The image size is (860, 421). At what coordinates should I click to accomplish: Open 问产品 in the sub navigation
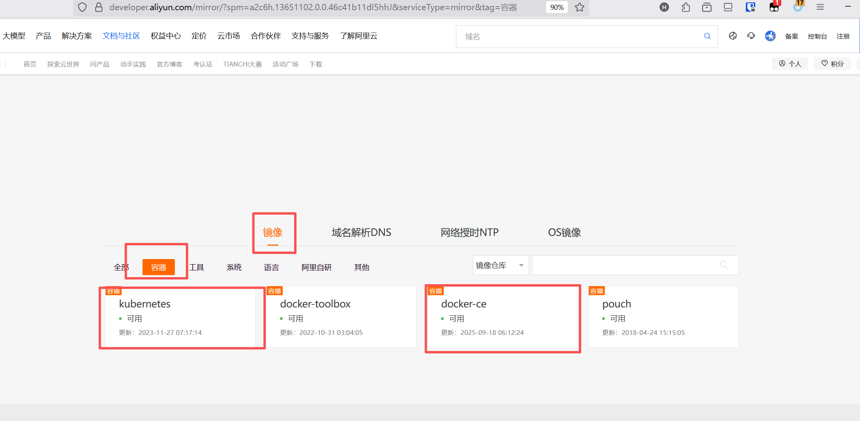(100, 64)
